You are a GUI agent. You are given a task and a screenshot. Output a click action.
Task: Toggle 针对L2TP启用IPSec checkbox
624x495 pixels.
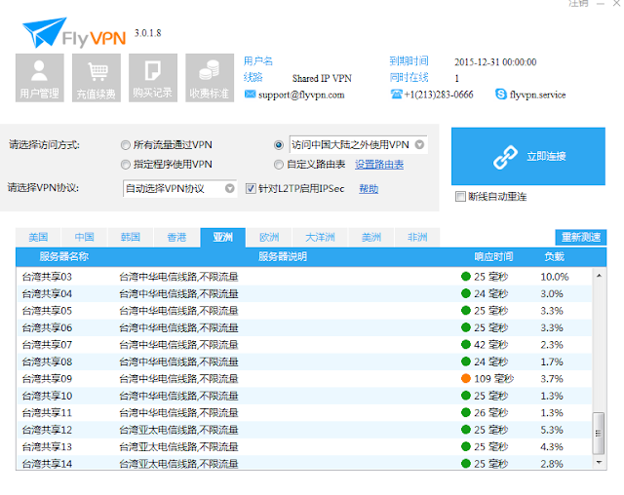[x=251, y=188]
